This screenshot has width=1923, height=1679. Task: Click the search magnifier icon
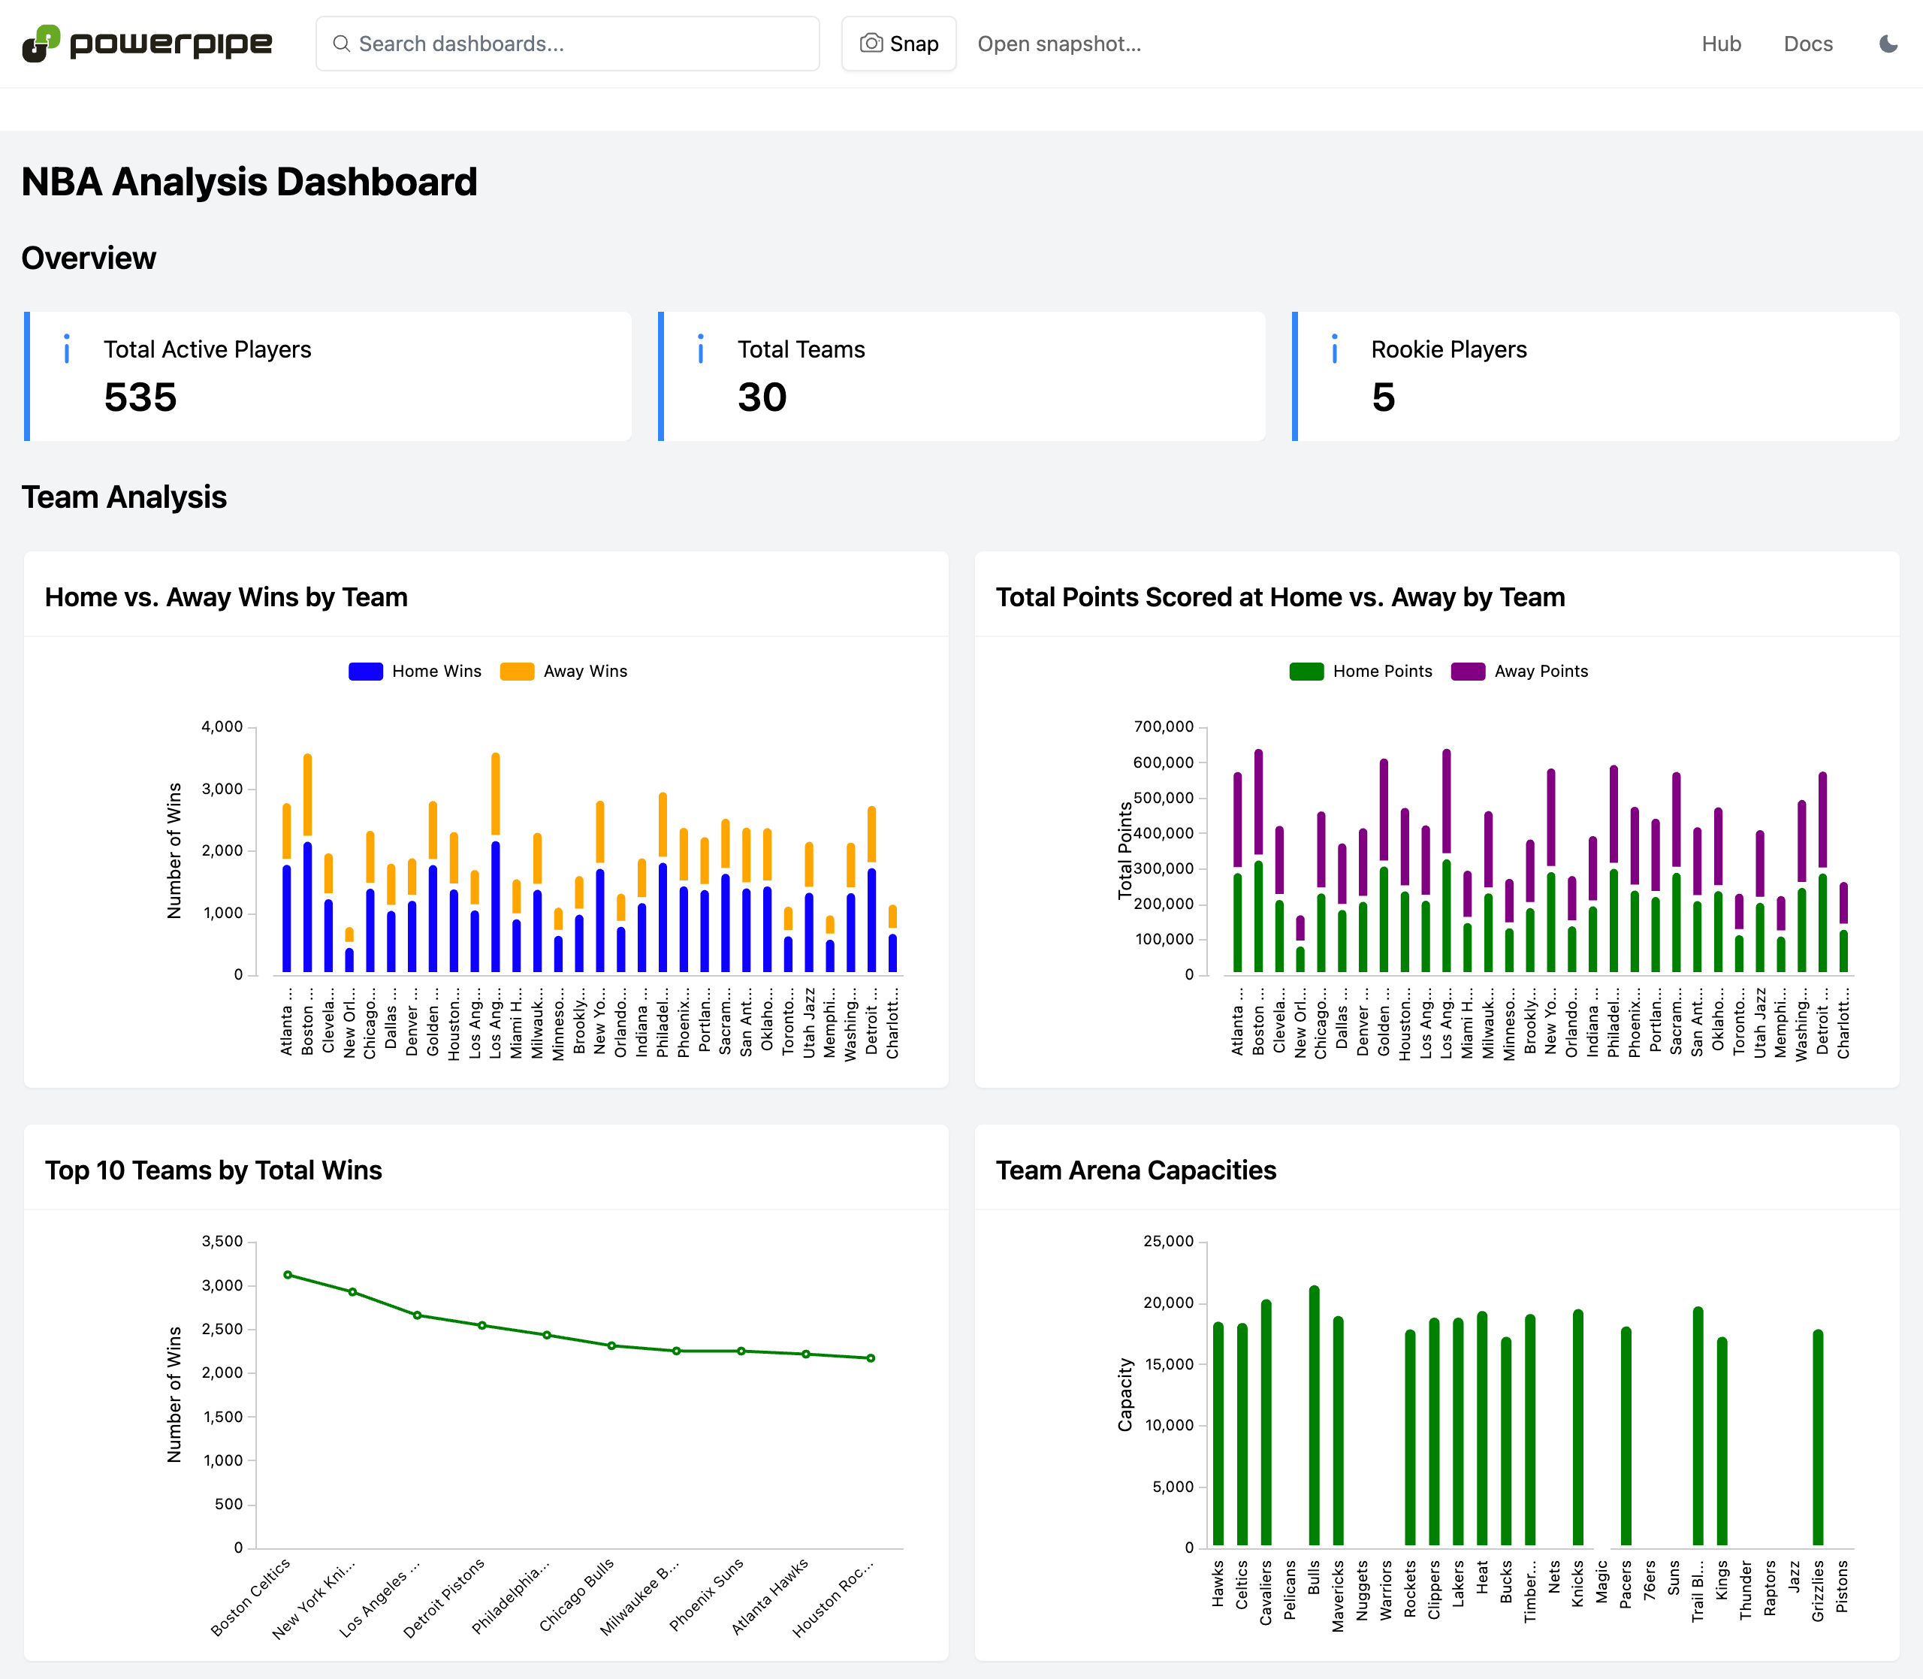click(x=342, y=44)
